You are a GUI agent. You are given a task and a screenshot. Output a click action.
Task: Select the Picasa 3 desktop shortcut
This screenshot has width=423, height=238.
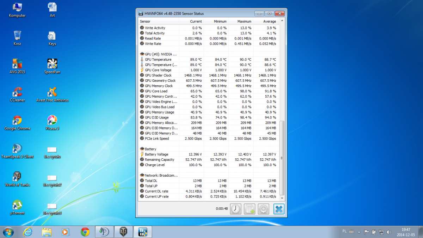tap(52, 123)
